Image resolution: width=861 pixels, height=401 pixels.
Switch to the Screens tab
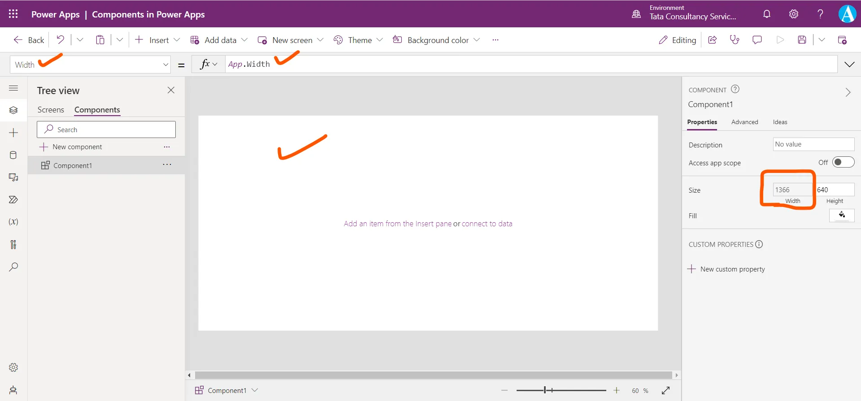coord(51,110)
